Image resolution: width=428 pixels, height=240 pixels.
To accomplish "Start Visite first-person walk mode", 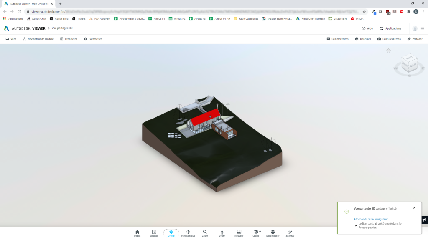I will point(222,233).
